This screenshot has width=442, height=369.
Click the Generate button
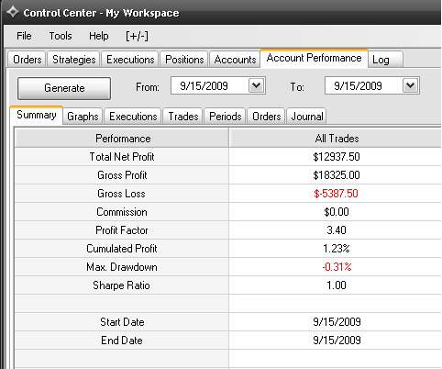point(64,88)
